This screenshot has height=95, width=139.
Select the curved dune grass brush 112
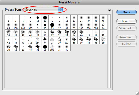tap(30, 40)
